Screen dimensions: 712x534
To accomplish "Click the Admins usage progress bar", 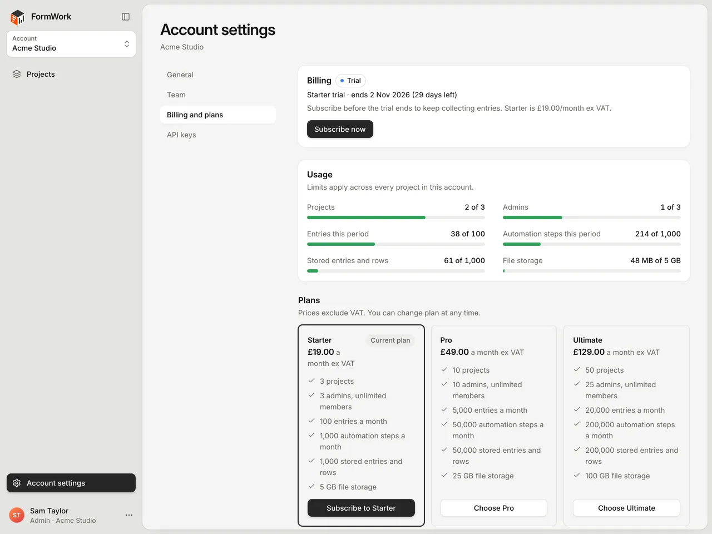I will 592,217.
